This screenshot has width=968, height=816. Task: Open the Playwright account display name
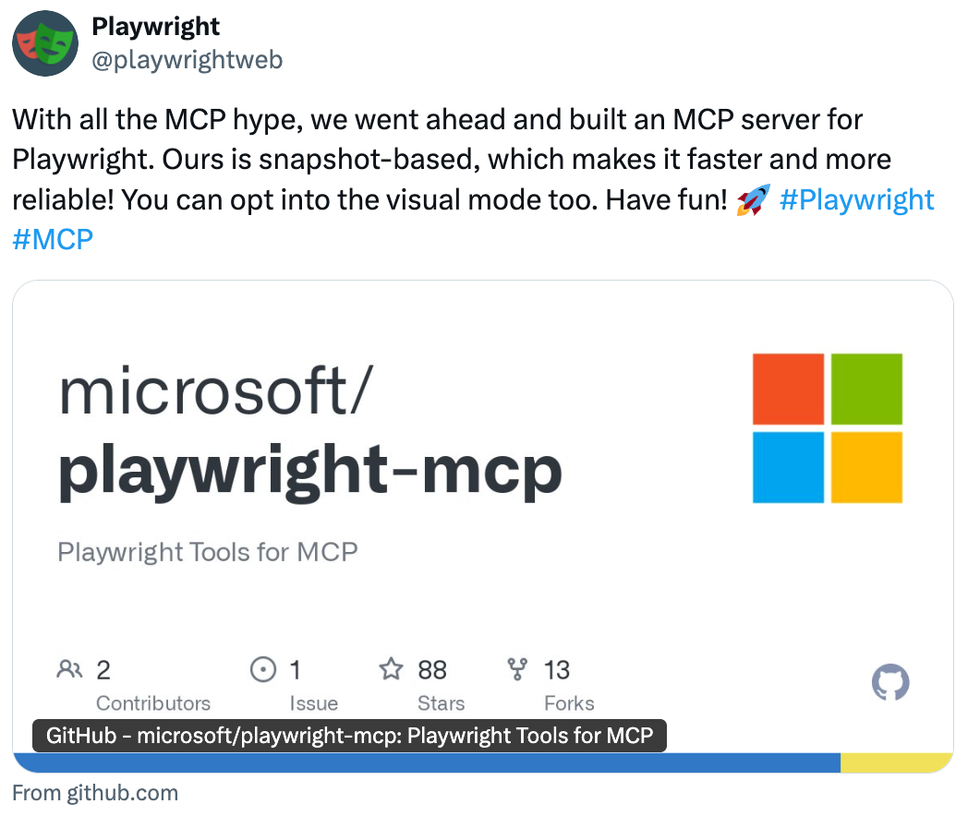[155, 27]
